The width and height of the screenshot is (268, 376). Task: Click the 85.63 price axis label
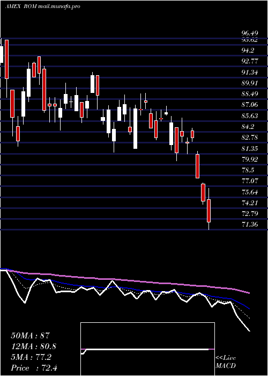(x=250, y=116)
